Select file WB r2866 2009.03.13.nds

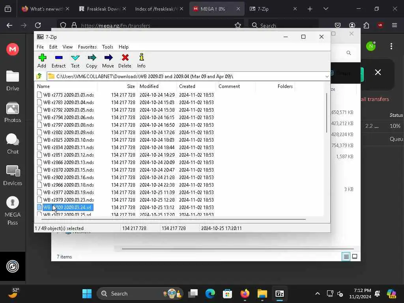click(65, 162)
